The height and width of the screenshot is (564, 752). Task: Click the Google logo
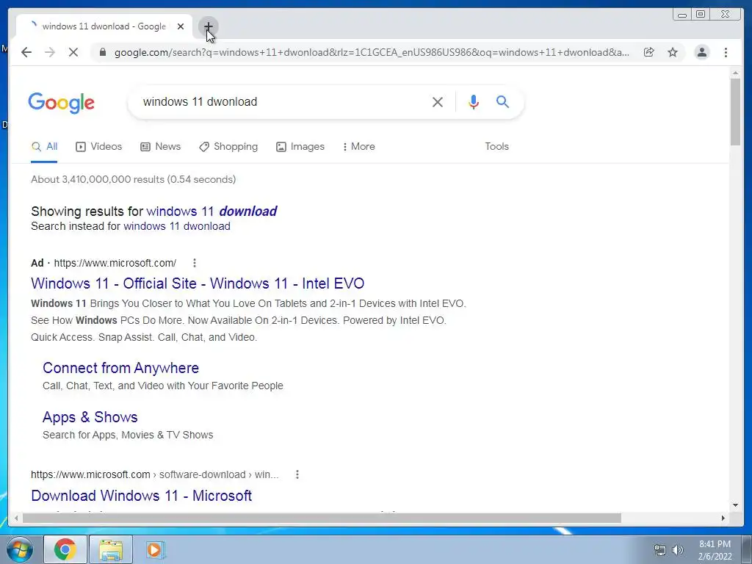tap(62, 103)
